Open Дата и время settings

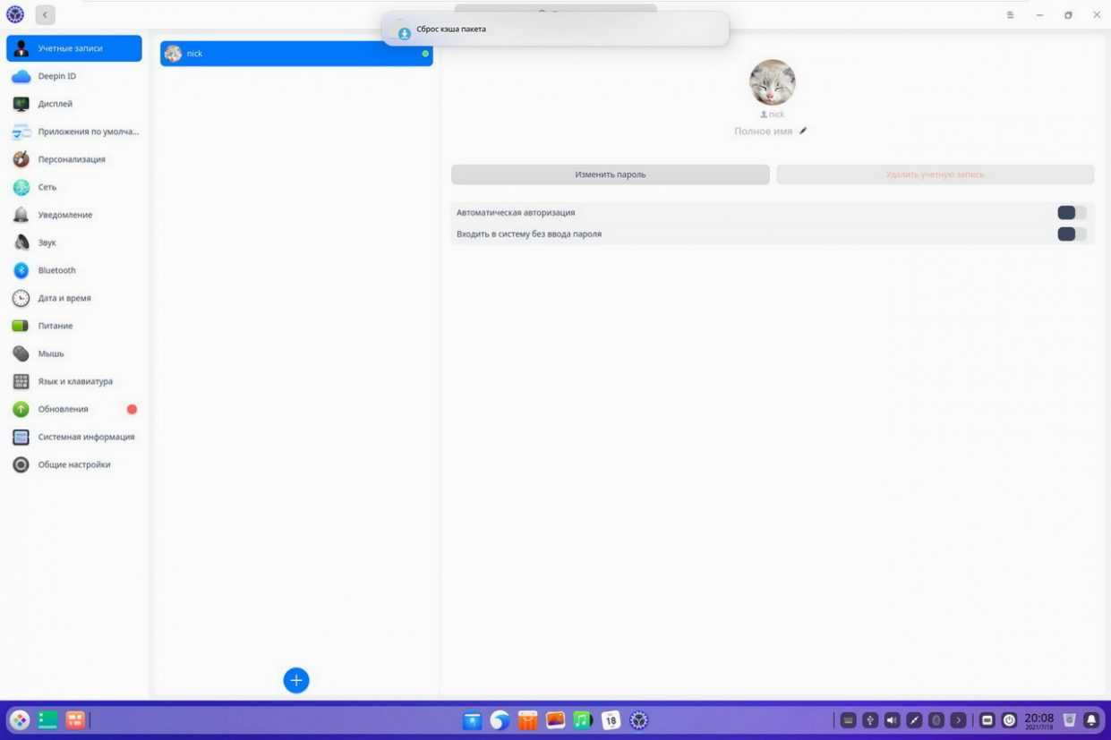tap(73, 298)
